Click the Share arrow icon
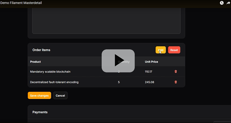This screenshot has width=231, height=123. pos(228,3)
